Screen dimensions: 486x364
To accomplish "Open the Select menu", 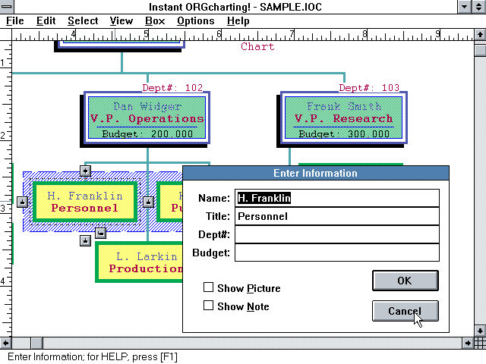I will click(x=83, y=20).
